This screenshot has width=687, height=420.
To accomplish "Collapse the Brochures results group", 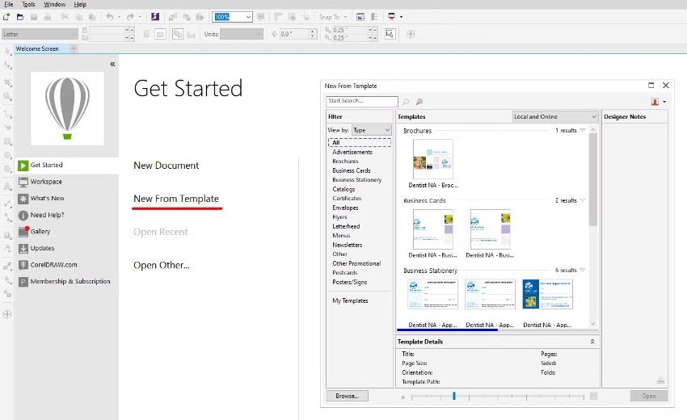I will pyautogui.click(x=582, y=131).
